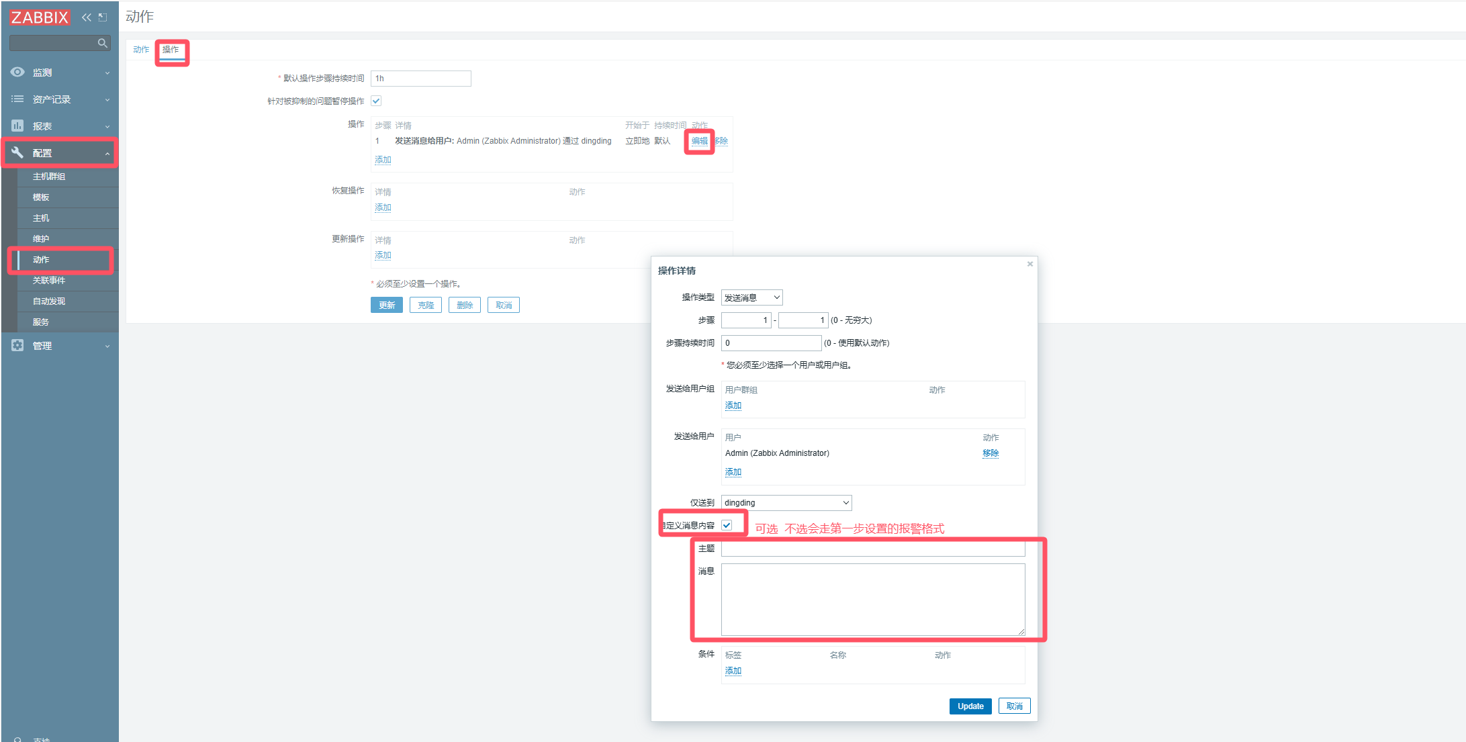The width and height of the screenshot is (1466, 742).
Task: Switch to the 动作 tab
Action: (x=140, y=50)
